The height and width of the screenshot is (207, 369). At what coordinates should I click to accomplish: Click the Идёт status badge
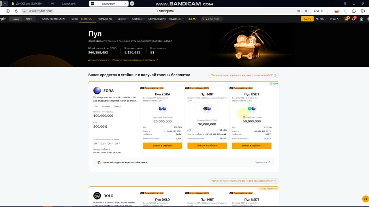point(274,84)
